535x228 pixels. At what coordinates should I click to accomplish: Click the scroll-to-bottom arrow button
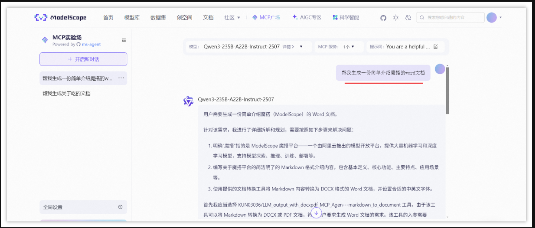click(316, 213)
